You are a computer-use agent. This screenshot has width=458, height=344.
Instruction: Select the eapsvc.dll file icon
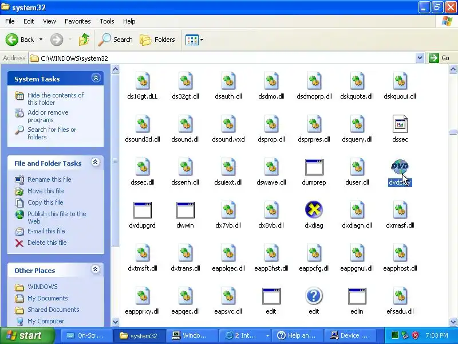[228, 296]
